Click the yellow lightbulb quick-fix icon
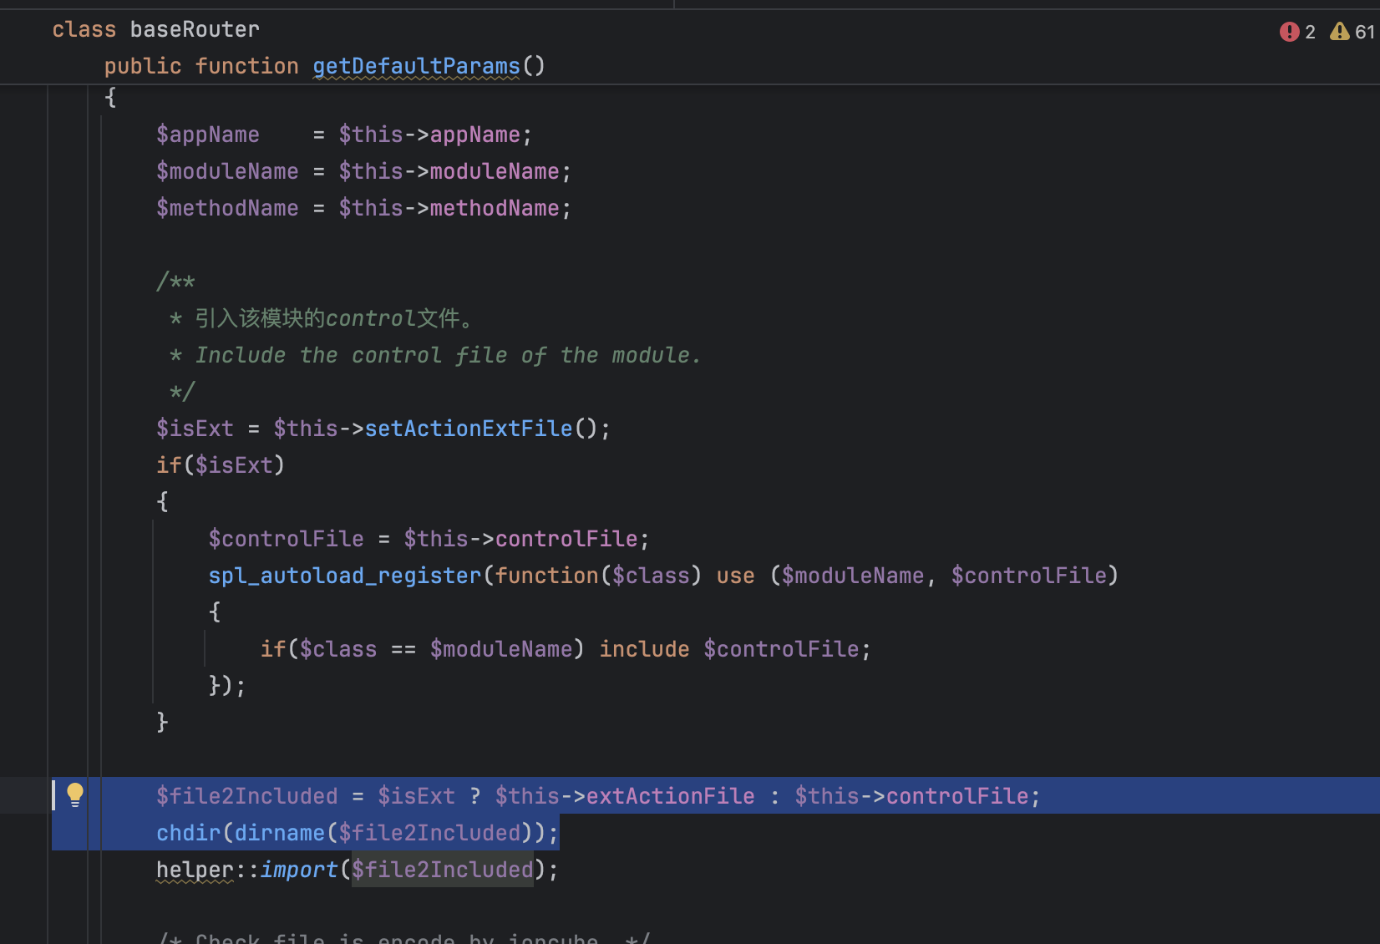The width and height of the screenshot is (1380, 944). point(75,794)
